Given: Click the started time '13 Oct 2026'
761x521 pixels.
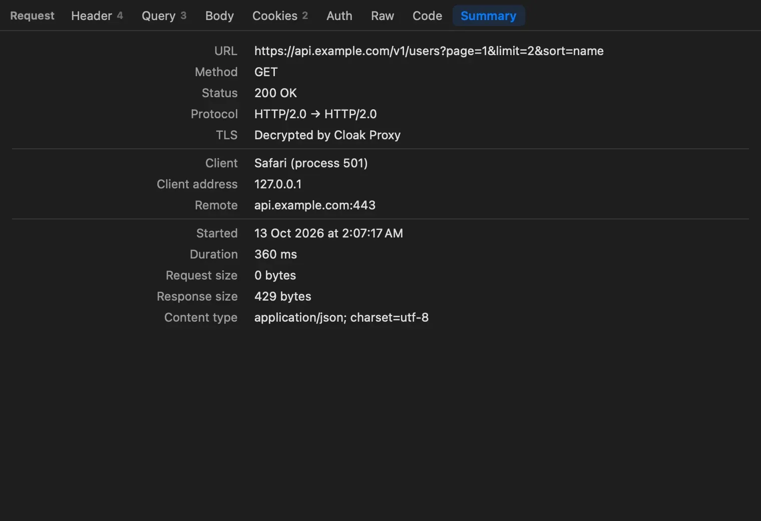Looking at the screenshot, I should [x=328, y=233].
